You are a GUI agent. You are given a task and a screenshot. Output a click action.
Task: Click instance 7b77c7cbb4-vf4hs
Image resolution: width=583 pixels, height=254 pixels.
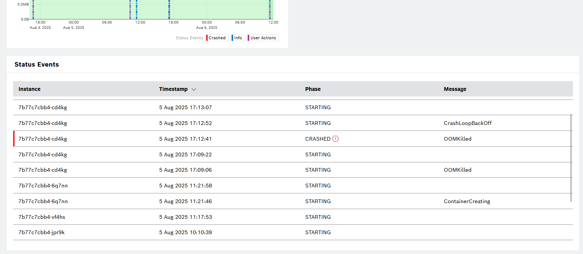(x=42, y=217)
